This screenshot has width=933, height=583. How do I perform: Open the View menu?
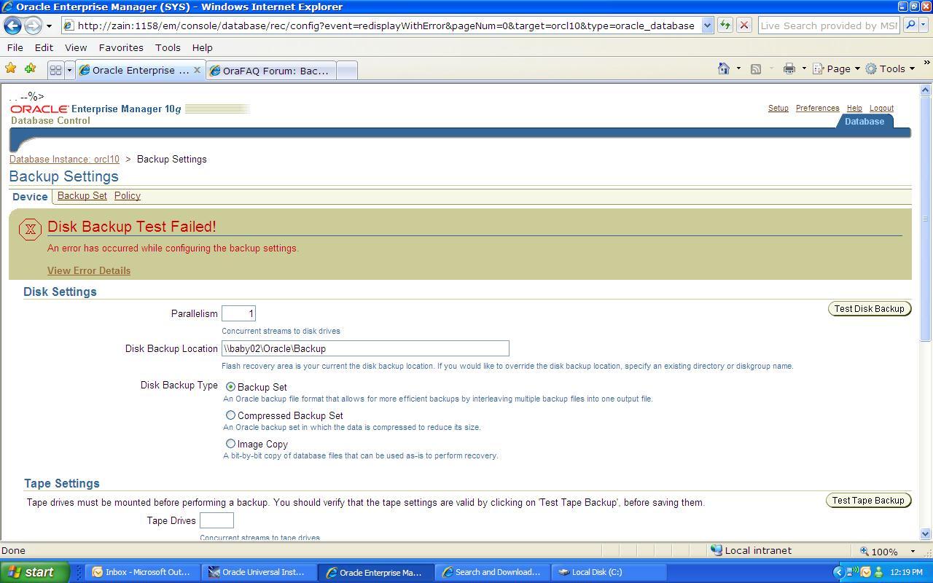(x=76, y=47)
